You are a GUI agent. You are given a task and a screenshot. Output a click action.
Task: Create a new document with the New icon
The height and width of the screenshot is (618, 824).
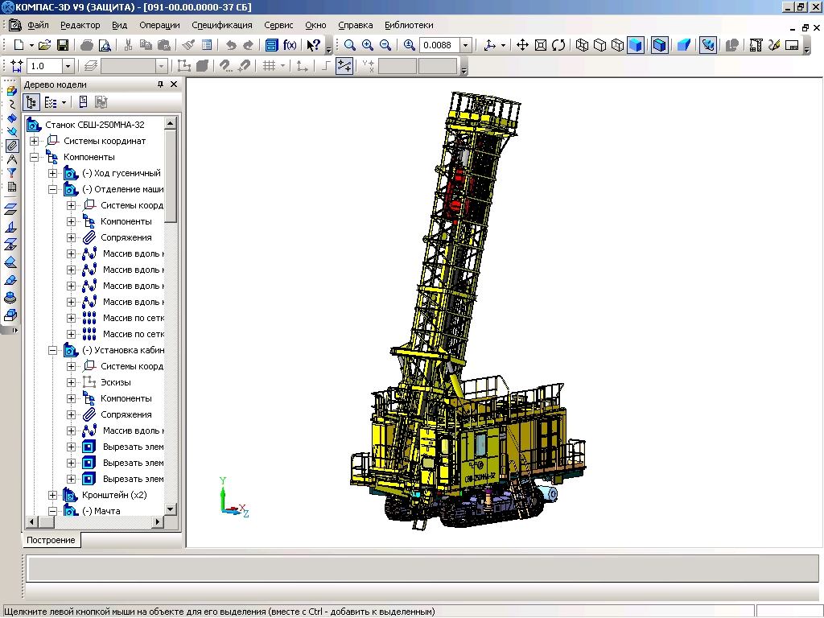point(19,45)
